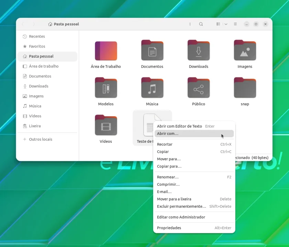
Task: Select Recortar from context menu
Action: pyautogui.click(x=194, y=144)
